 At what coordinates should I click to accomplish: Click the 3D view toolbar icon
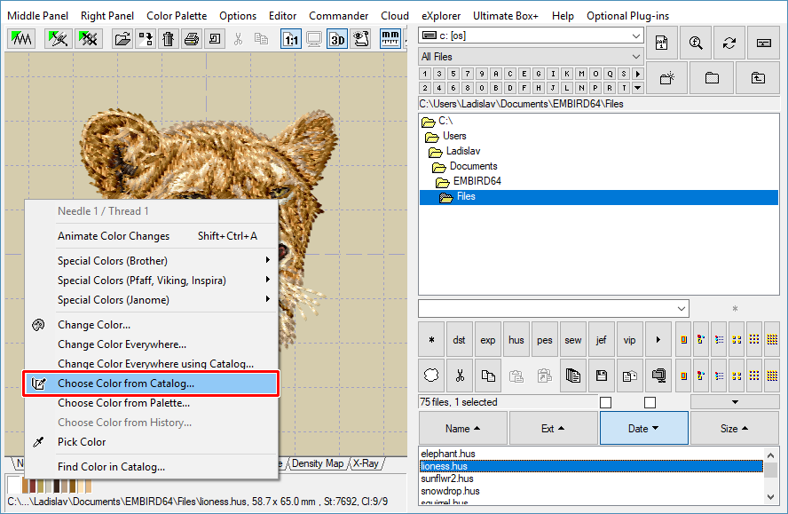click(337, 39)
